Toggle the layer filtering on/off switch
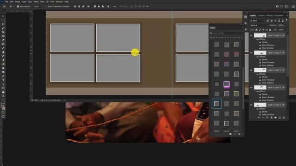 pyautogui.click(x=287, y=20)
